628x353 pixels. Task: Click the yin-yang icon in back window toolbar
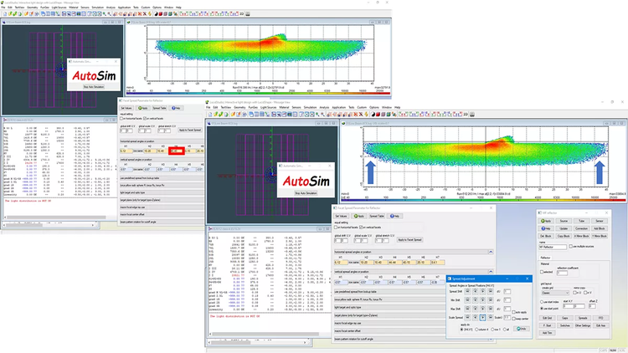point(157,13)
